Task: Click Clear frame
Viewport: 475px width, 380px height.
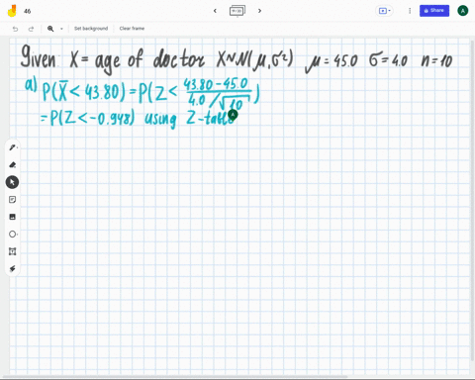Action: click(132, 29)
